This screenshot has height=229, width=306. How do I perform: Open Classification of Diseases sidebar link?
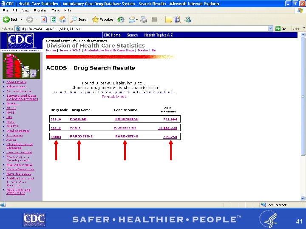click(x=20, y=146)
